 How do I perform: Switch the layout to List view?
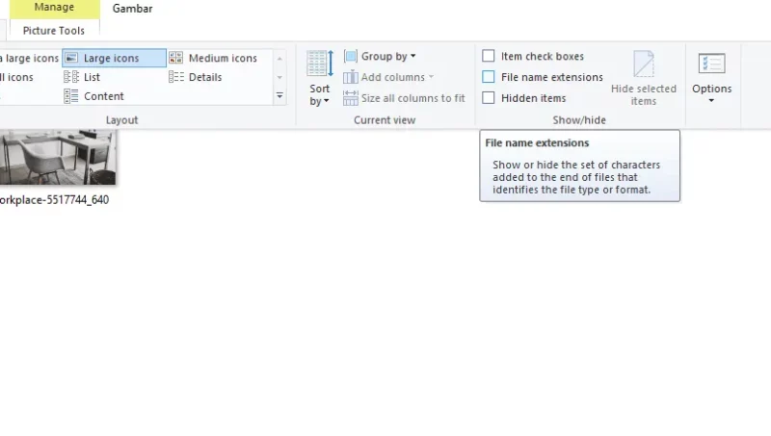82,77
